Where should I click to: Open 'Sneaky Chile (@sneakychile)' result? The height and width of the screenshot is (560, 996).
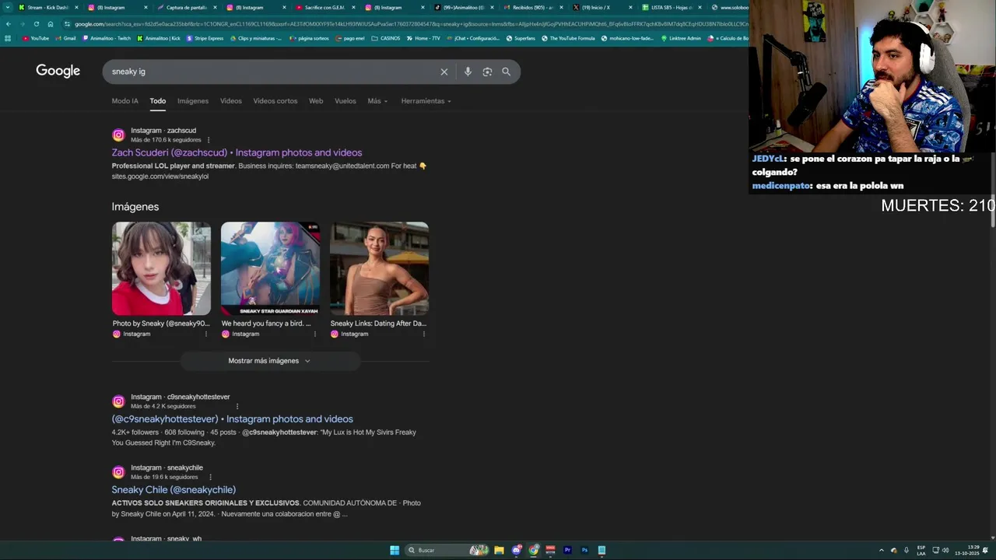174,489
